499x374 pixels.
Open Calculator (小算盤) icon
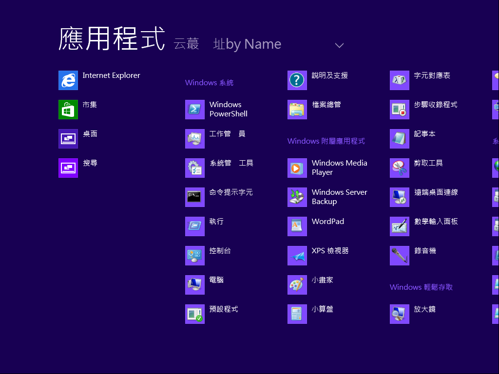(x=297, y=314)
